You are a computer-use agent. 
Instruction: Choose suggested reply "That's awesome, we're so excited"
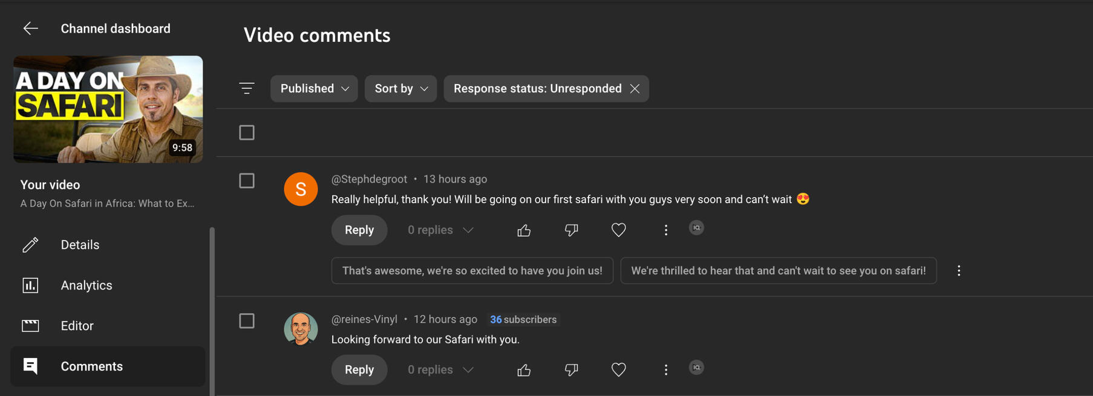(x=472, y=271)
